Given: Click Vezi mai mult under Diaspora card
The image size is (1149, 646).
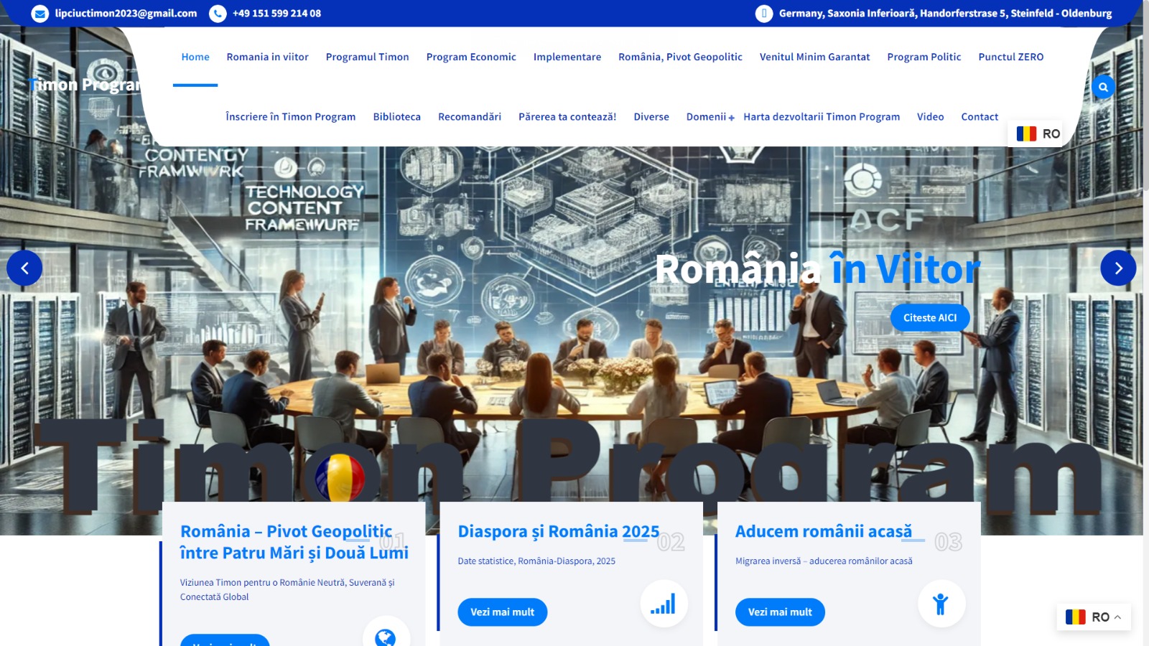Looking at the screenshot, I should click(x=502, y=612).
